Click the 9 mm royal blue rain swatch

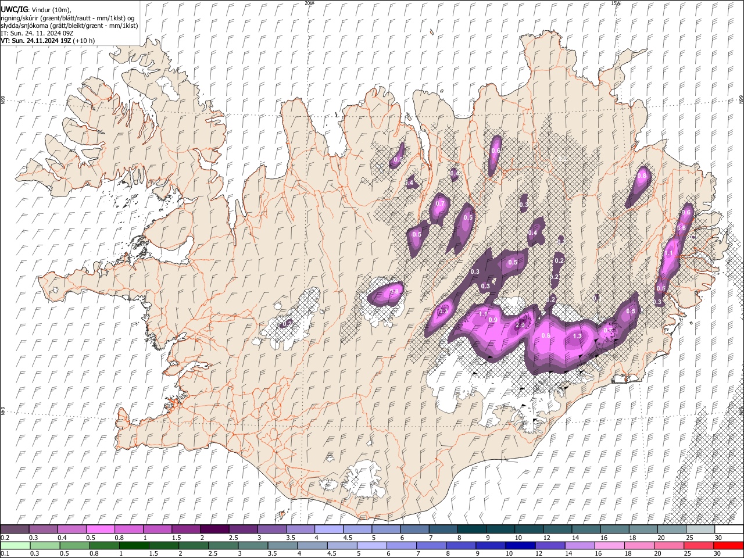[489, 545]
